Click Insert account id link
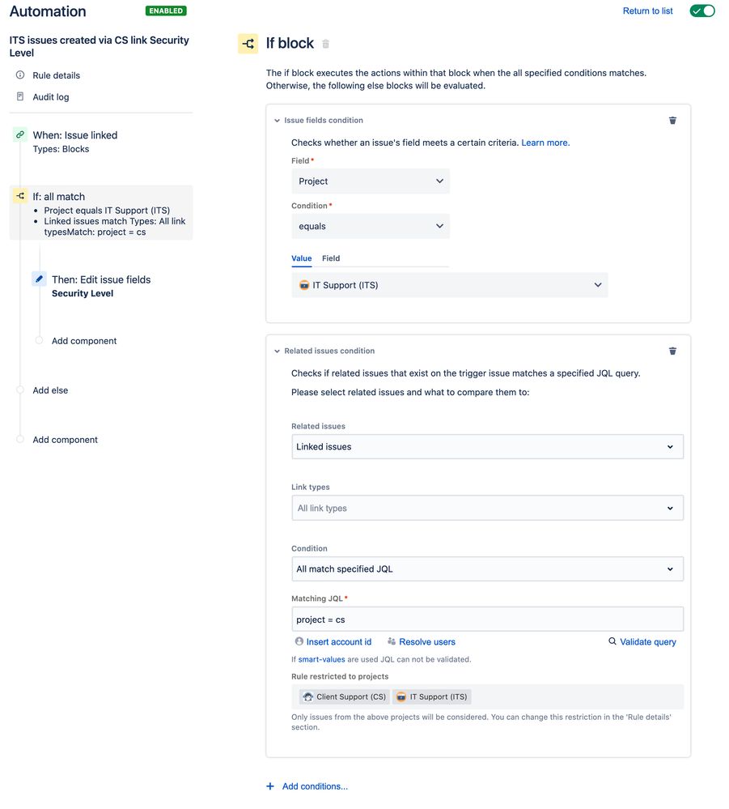 click(339, 642)
